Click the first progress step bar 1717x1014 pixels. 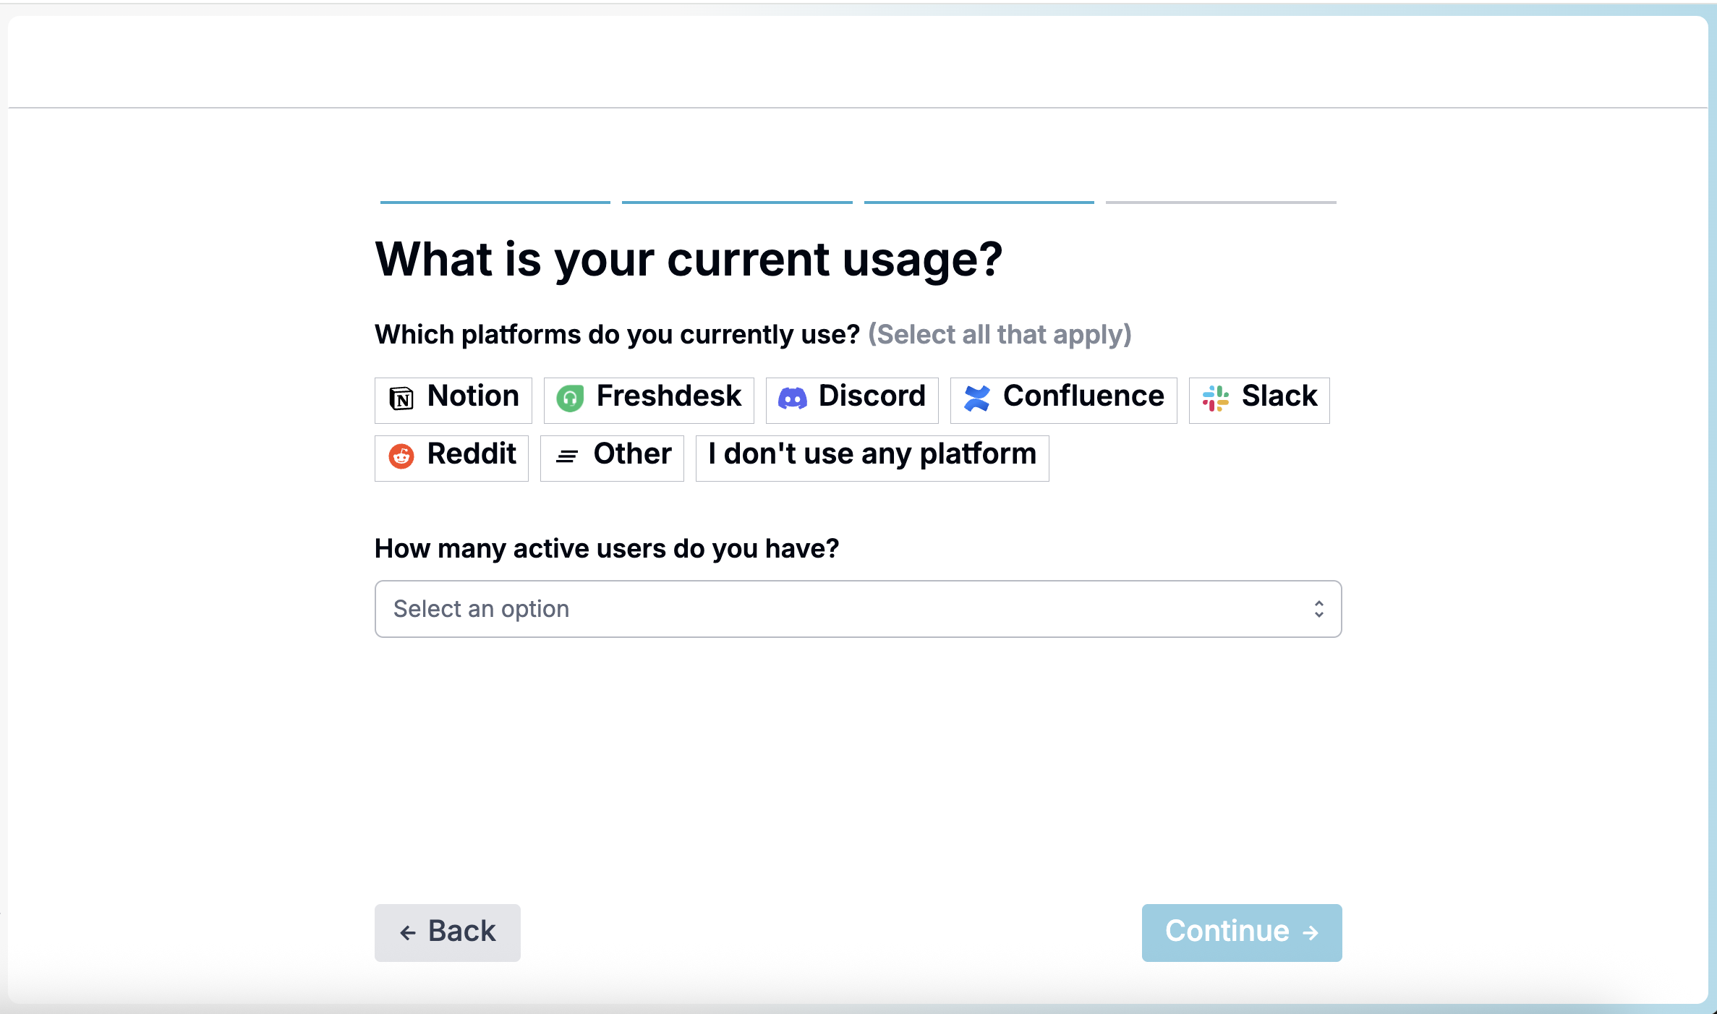495,203
